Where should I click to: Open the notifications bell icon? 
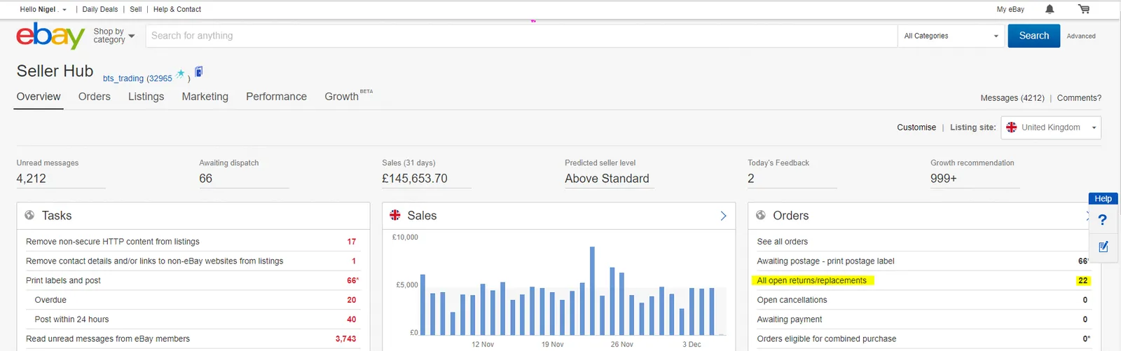[1050, 9]
